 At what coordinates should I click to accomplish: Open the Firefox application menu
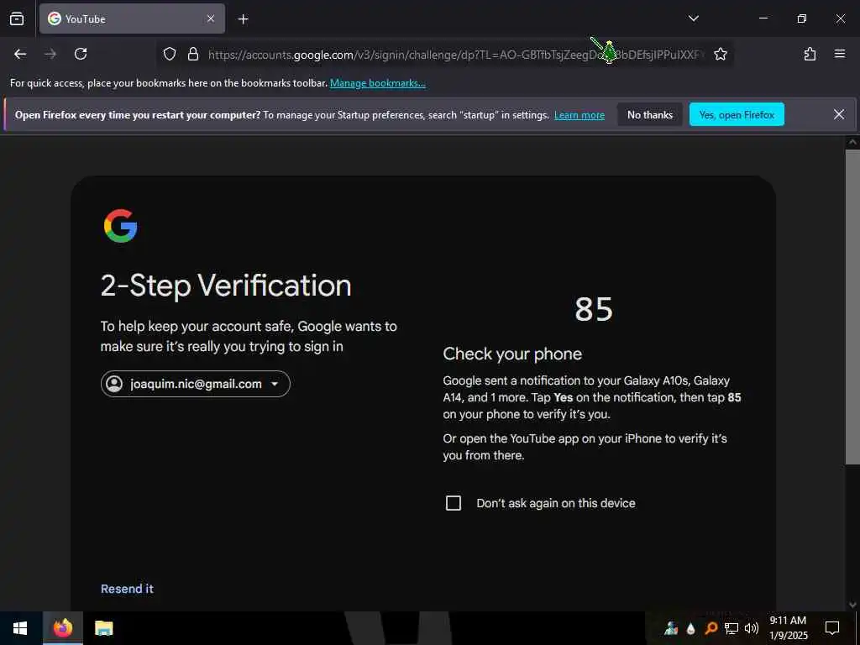point(839,54)
